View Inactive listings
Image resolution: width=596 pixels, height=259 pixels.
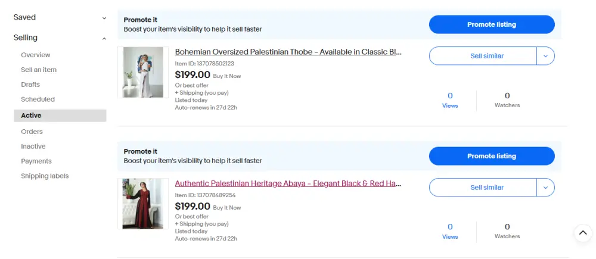(x=33, y=146)
